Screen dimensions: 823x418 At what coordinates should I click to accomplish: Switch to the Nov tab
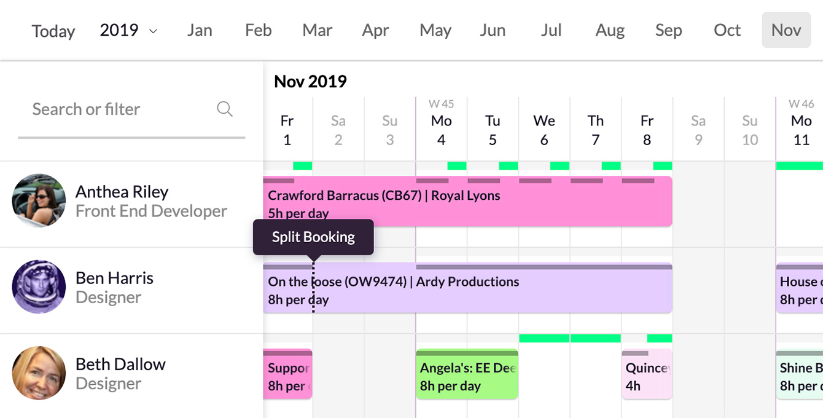click(x=786, y=30)
